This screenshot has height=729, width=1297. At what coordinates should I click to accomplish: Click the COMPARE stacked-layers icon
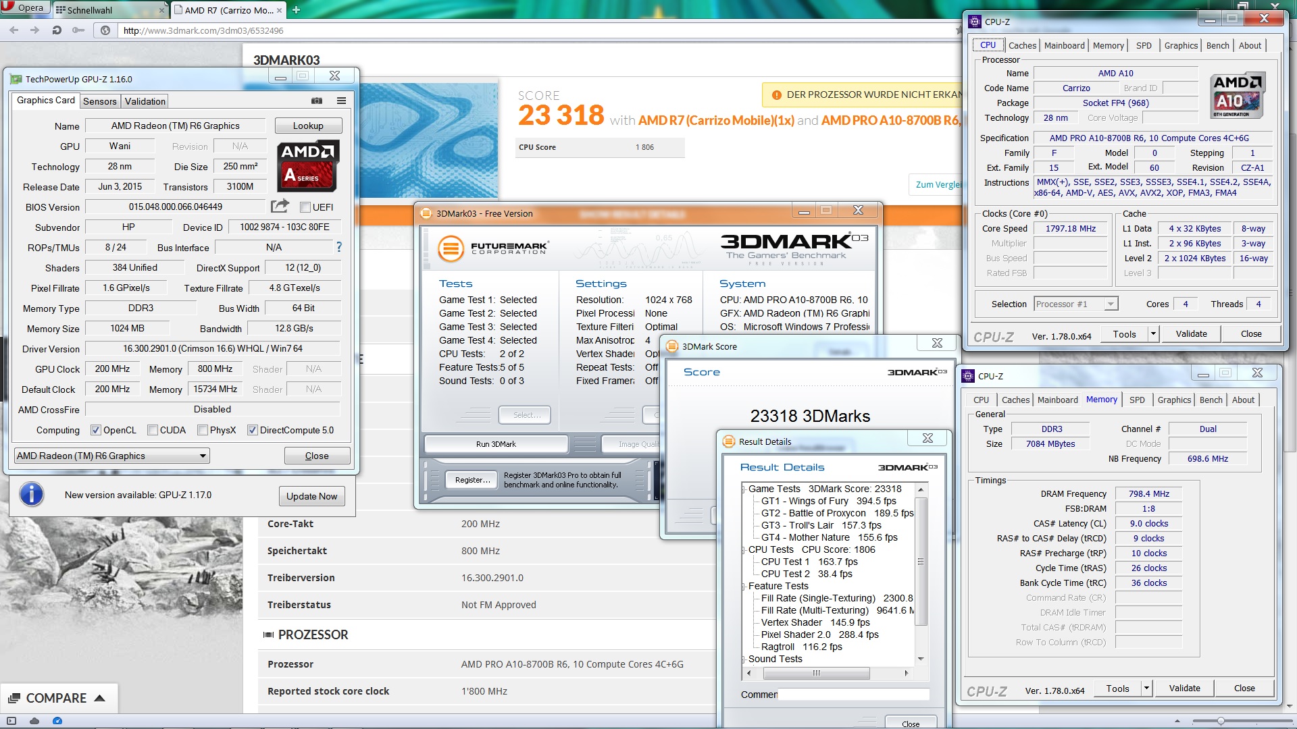14,699
